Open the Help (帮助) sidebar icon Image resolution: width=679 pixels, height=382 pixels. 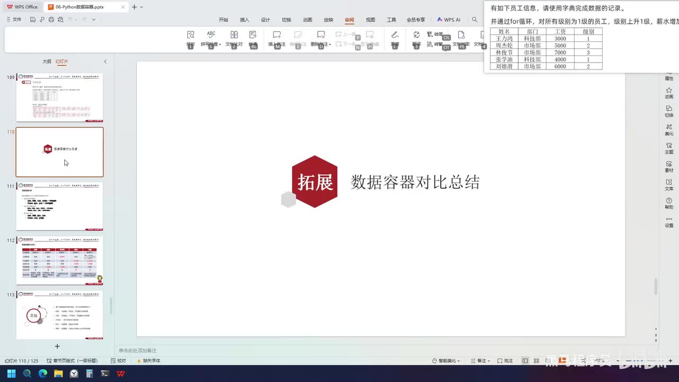pyautogui.click(x=669, y=203)
